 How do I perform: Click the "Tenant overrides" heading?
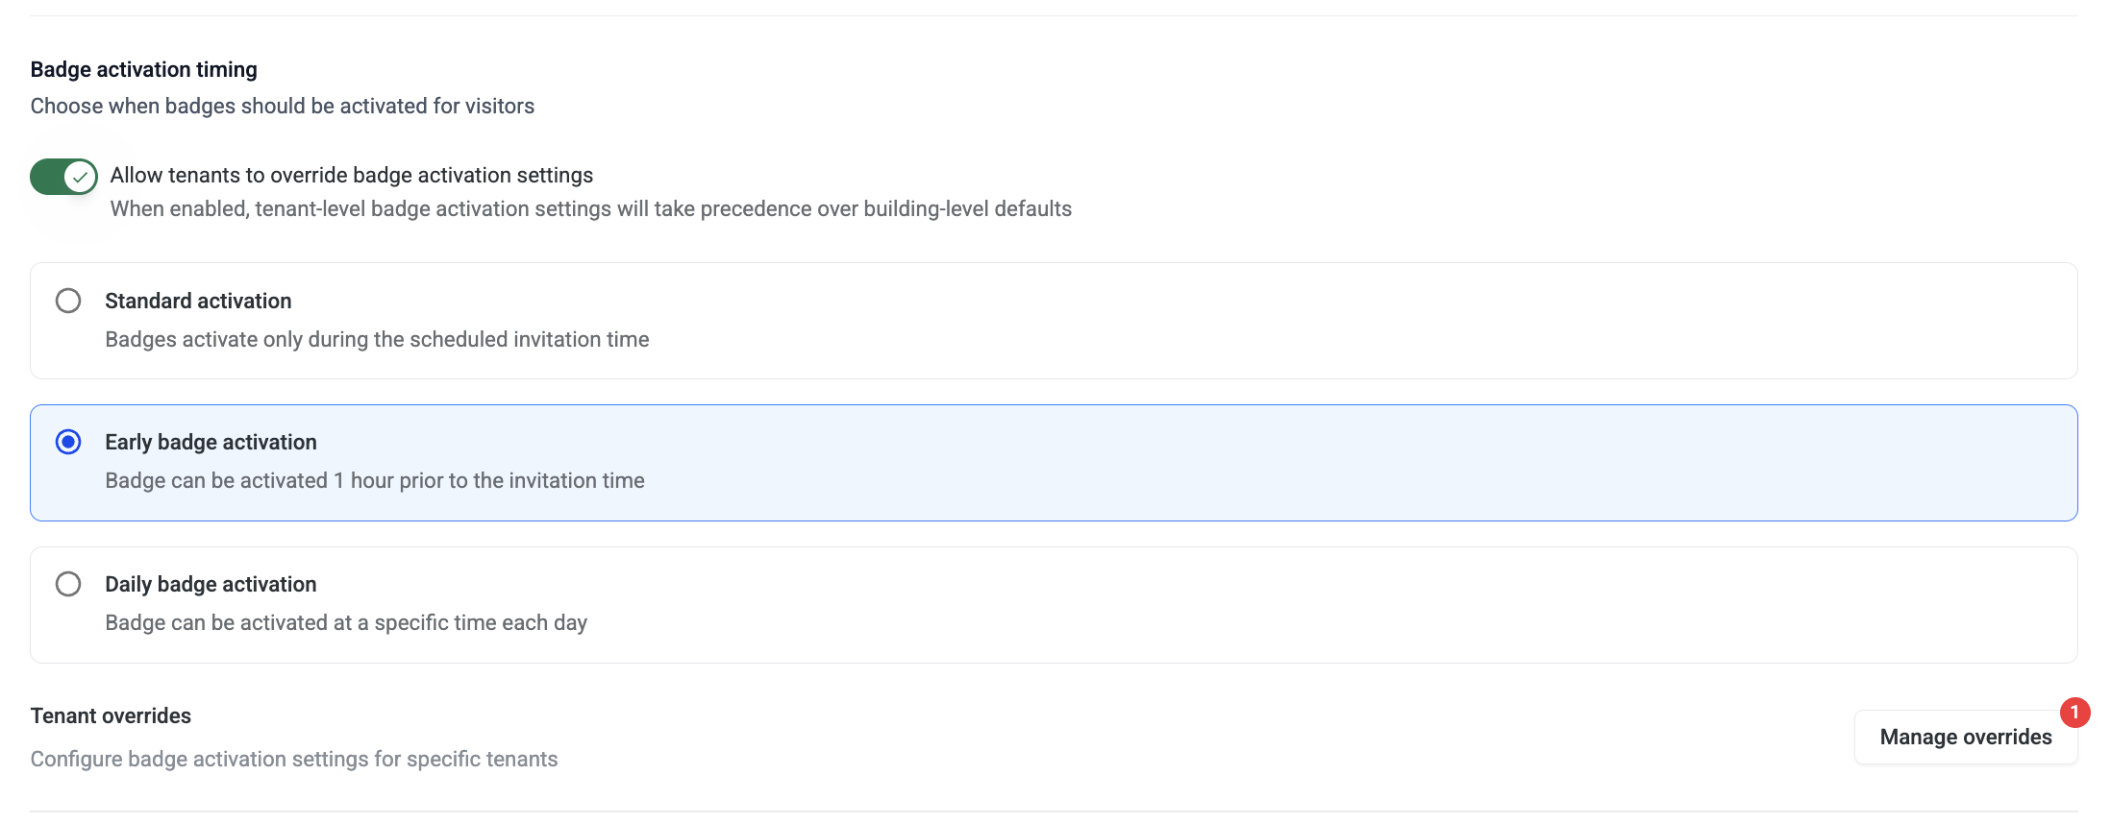point(111,715)
